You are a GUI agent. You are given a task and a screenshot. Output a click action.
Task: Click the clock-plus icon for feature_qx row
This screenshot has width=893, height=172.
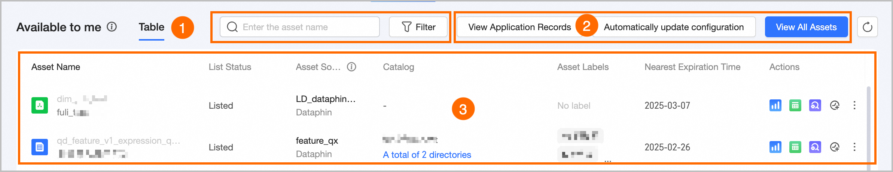[x=835, y=147]
